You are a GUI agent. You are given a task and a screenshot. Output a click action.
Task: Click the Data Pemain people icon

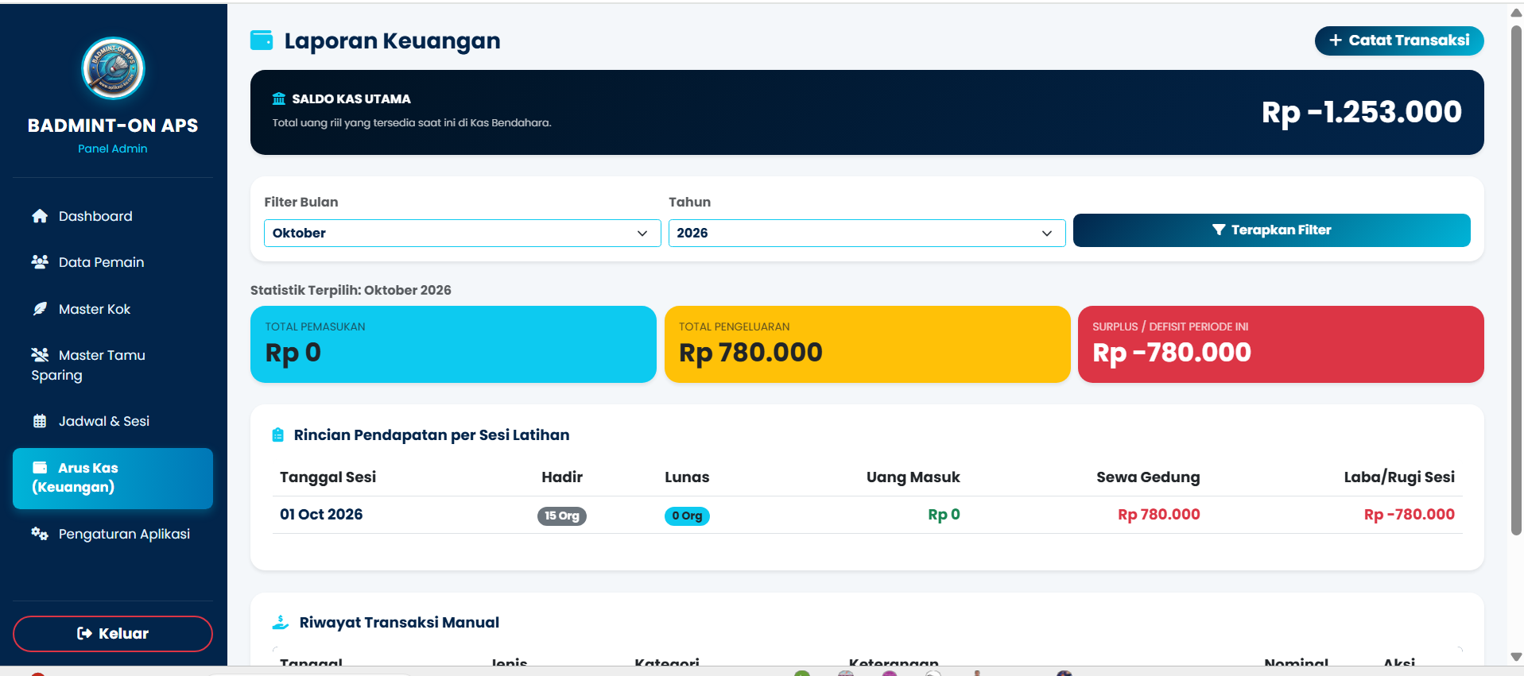40,262
